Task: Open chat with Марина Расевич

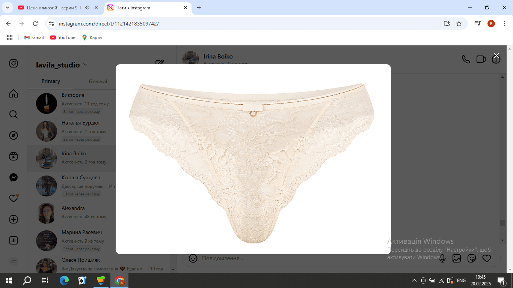Action: coord(71,241)
